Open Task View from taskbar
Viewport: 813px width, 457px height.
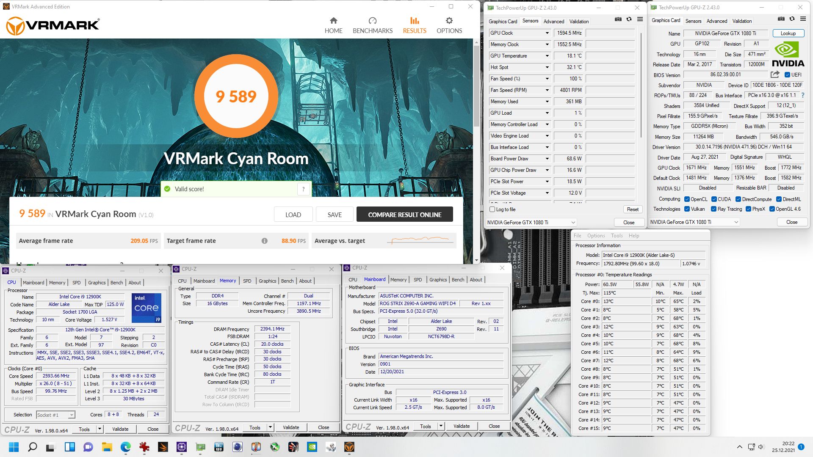click(x=51, y=447)
